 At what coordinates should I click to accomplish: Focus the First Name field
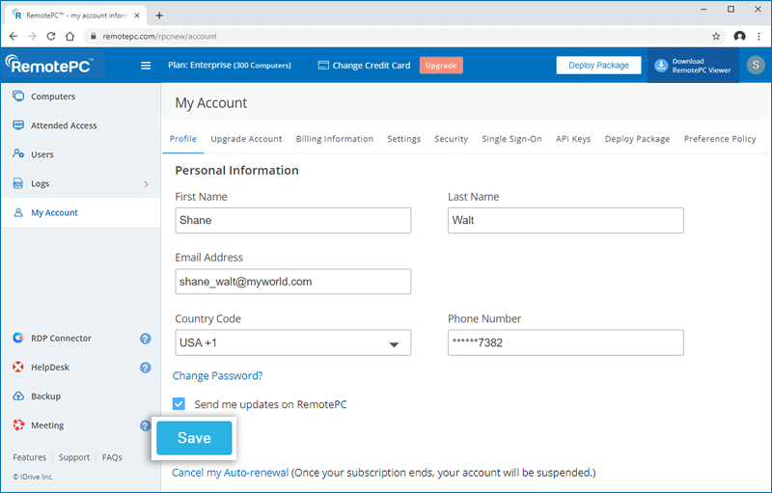(293, 220)
